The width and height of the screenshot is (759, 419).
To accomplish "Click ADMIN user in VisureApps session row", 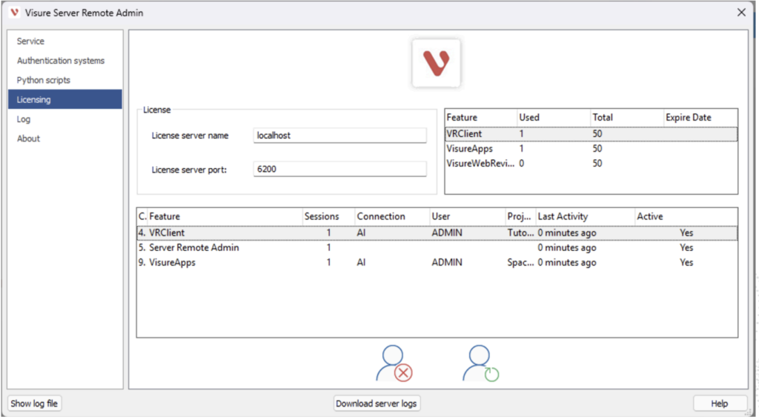I will coord(447,262).
